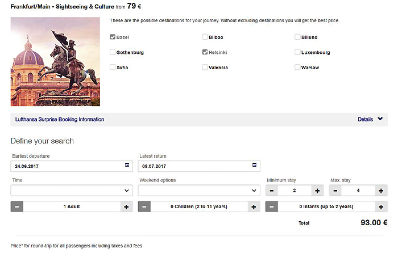Decrease the Max. stay value
Screen dimensions: 398x253
tap(335, 191)
